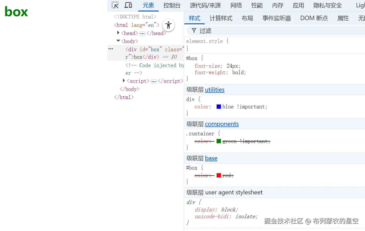Expand the collapsed head ellipsis badge

point(142,33)
